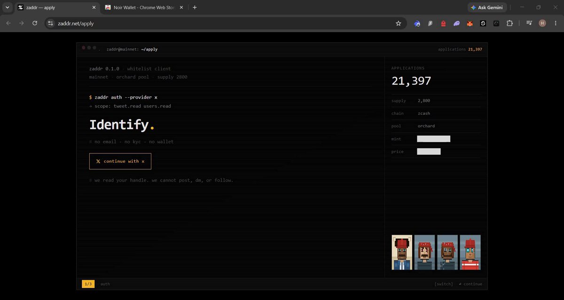This screenshot has width=564, height=300.
Task: Click scope: tweet.read users.read line
Action: tap(130, 106)
